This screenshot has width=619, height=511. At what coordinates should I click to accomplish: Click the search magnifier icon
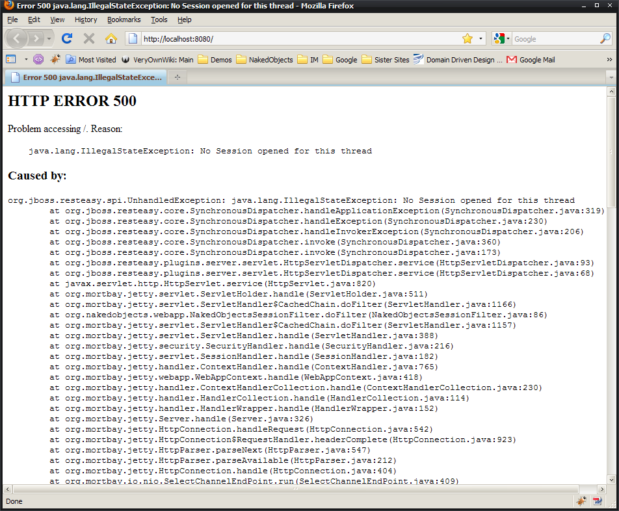coord(605,38)
